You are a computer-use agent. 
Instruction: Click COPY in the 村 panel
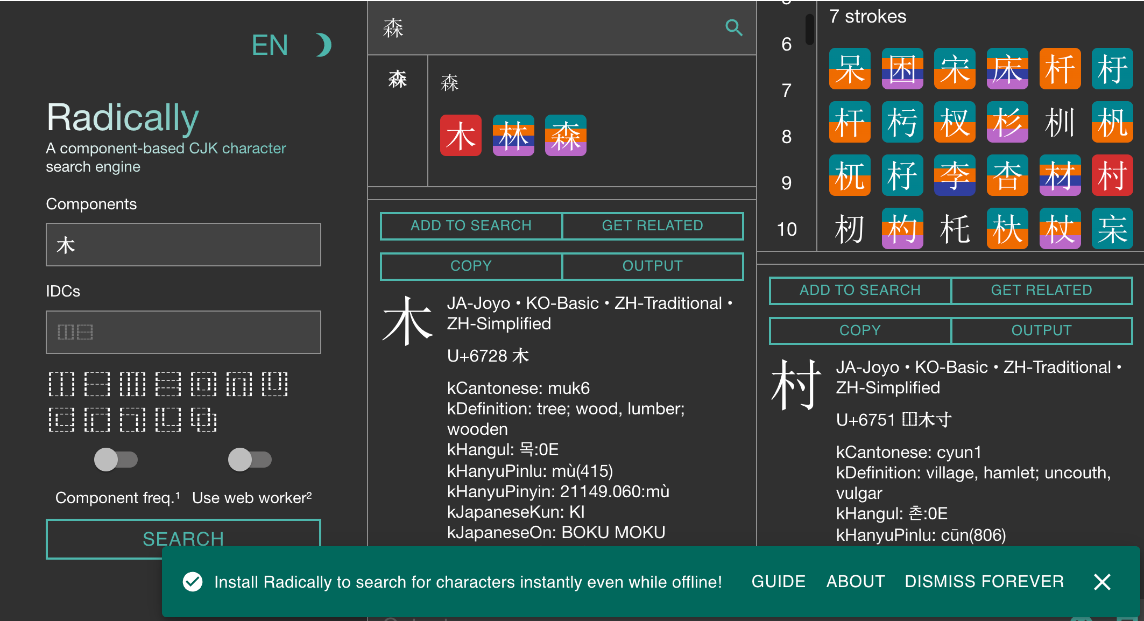point(860,331)
